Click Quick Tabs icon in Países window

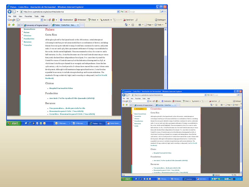pyautogui.click(x=19, y=25)
